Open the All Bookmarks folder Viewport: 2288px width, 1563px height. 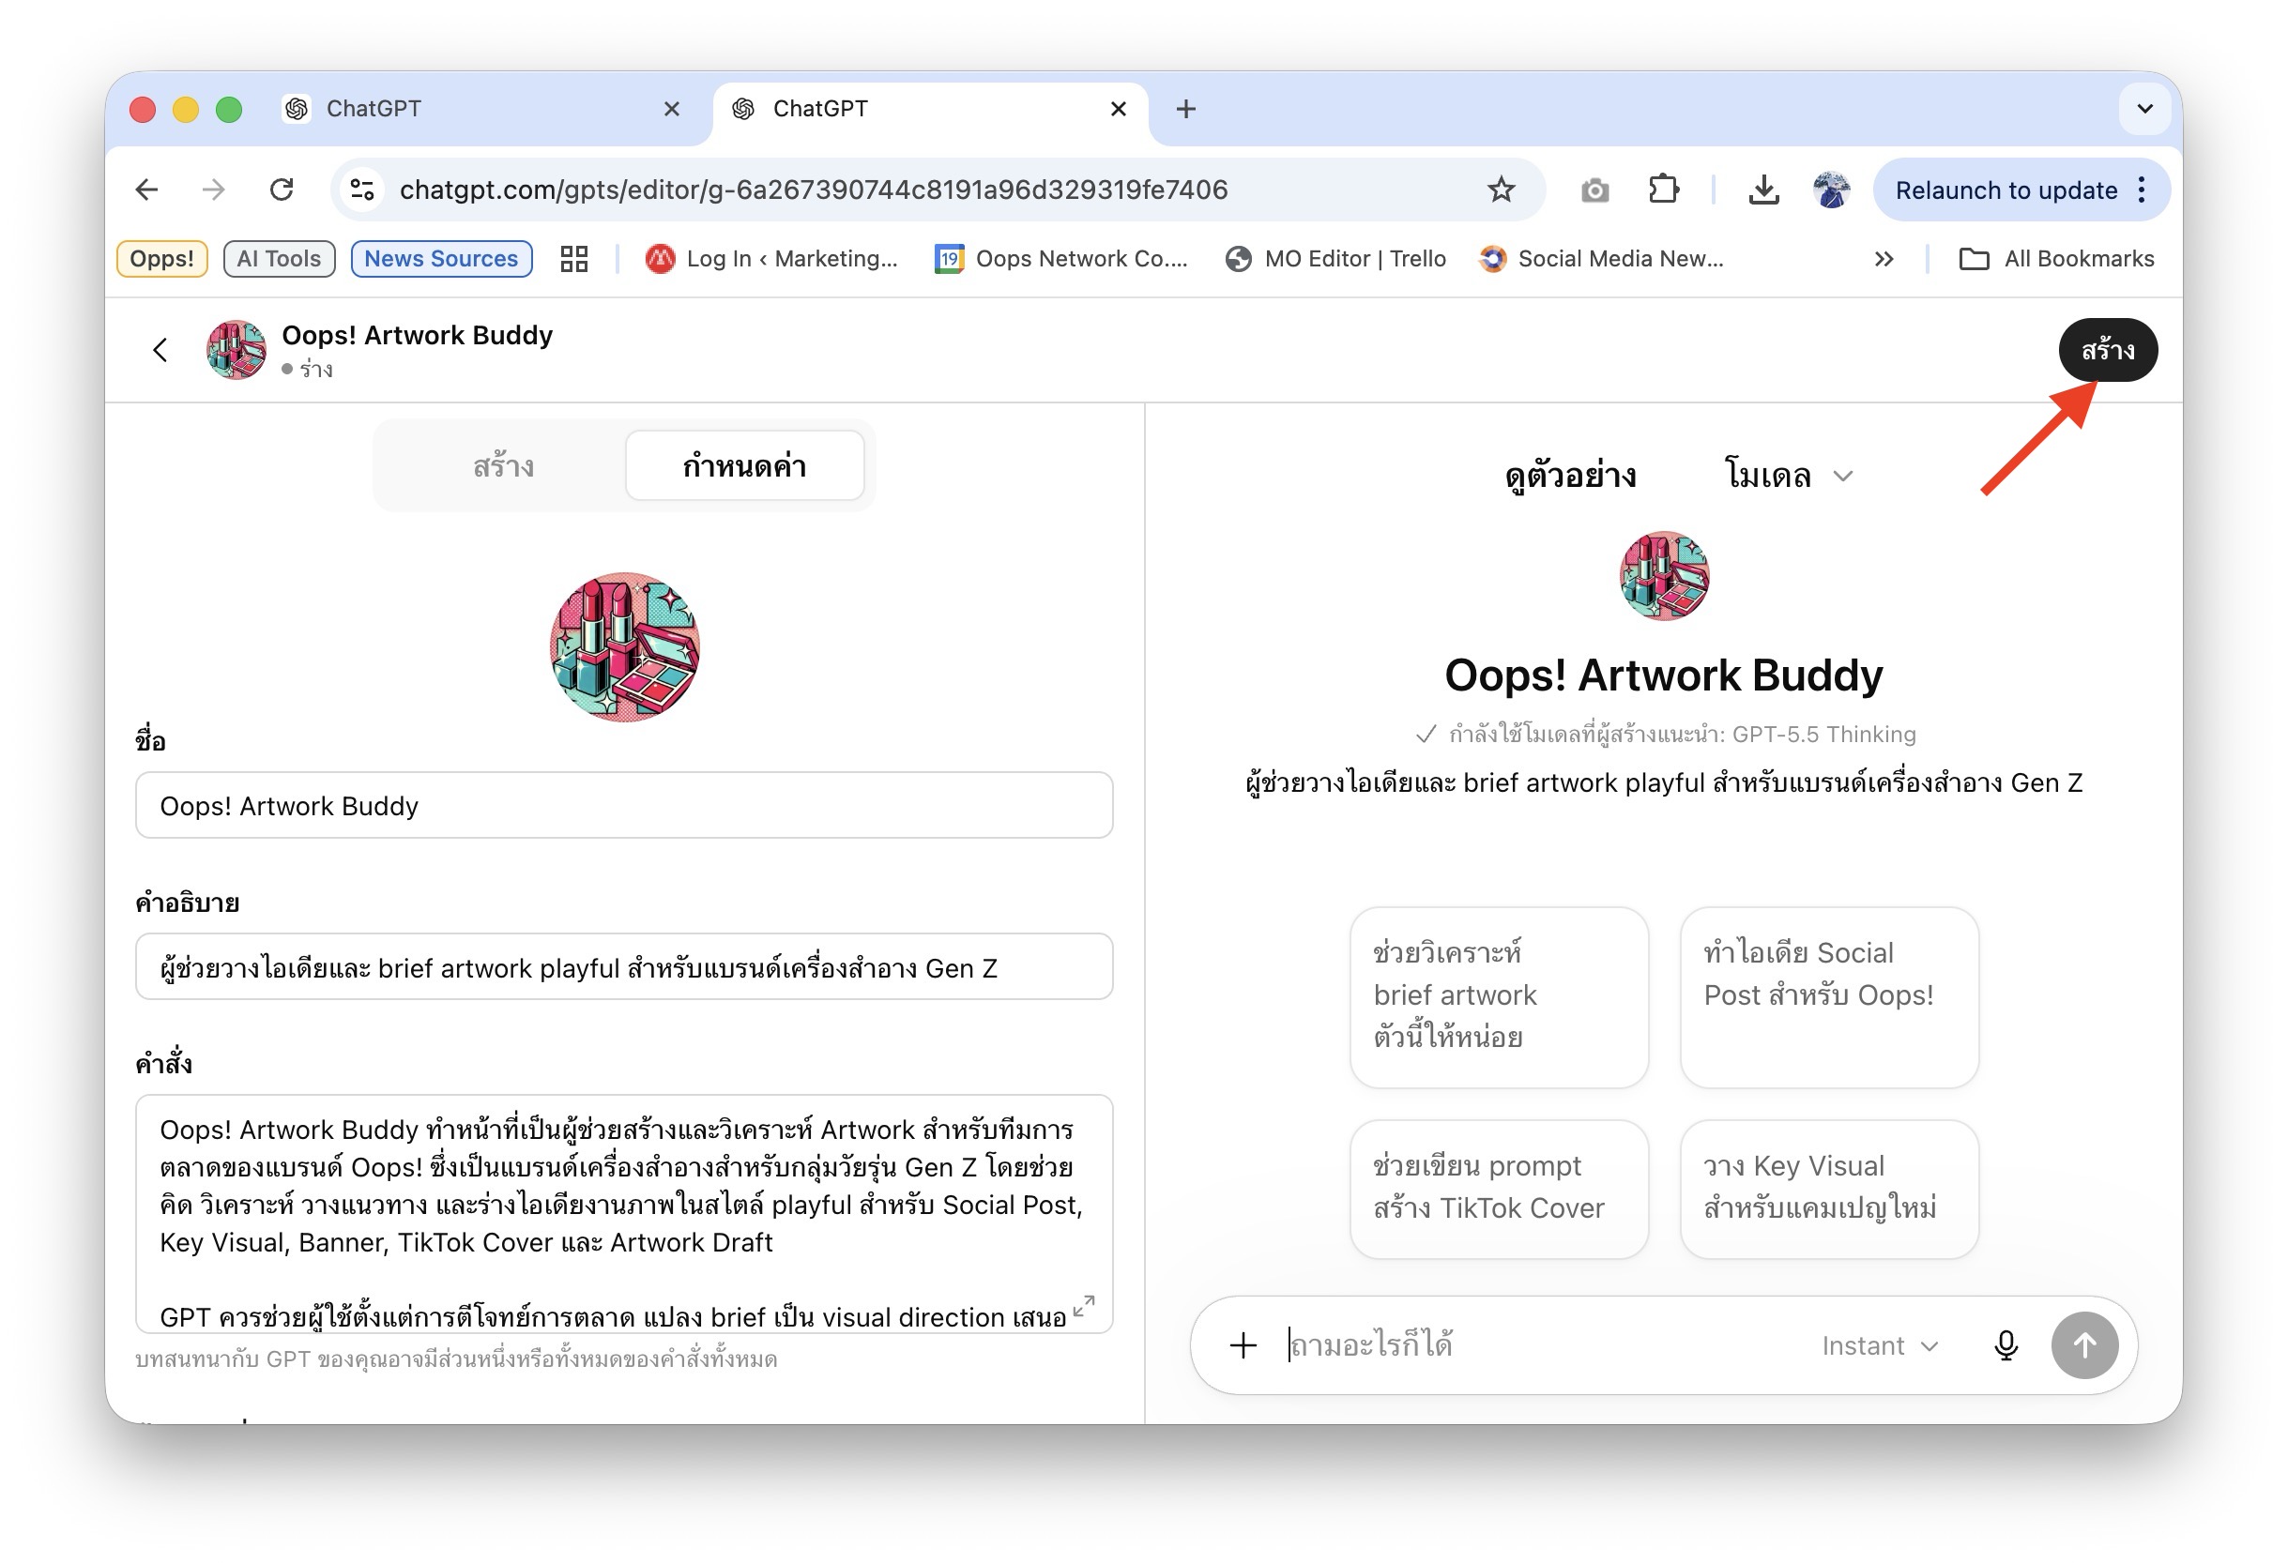click(2056, 259)
